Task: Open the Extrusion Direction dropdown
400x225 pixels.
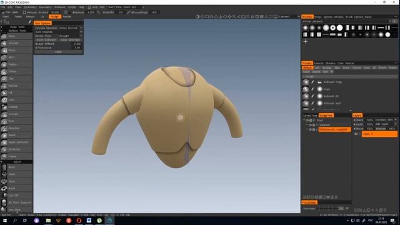Action: [x=71, y=28]
